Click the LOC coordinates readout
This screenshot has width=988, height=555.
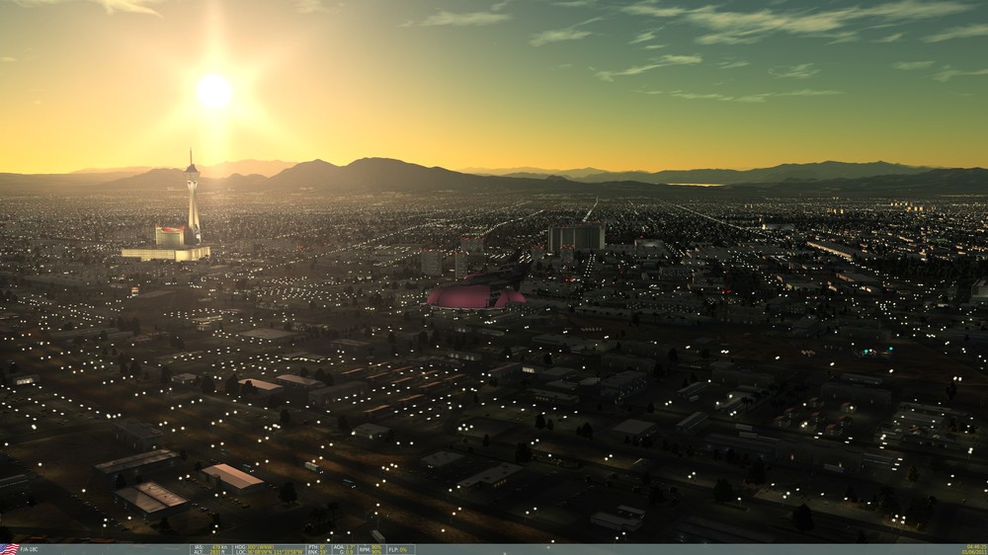269,552
